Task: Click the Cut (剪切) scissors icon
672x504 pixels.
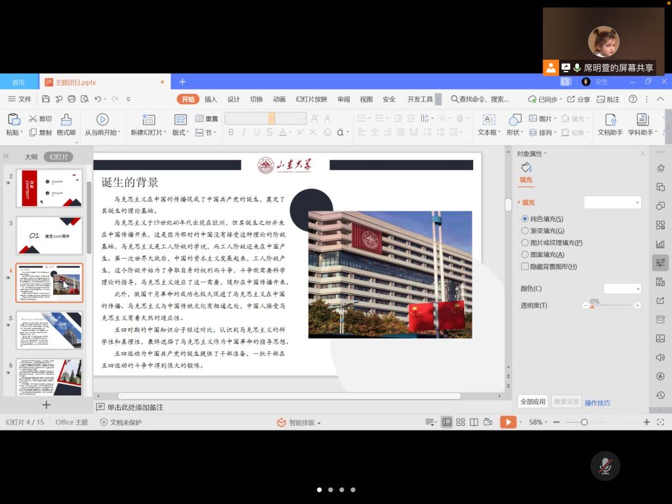Action: pos(33,119)
